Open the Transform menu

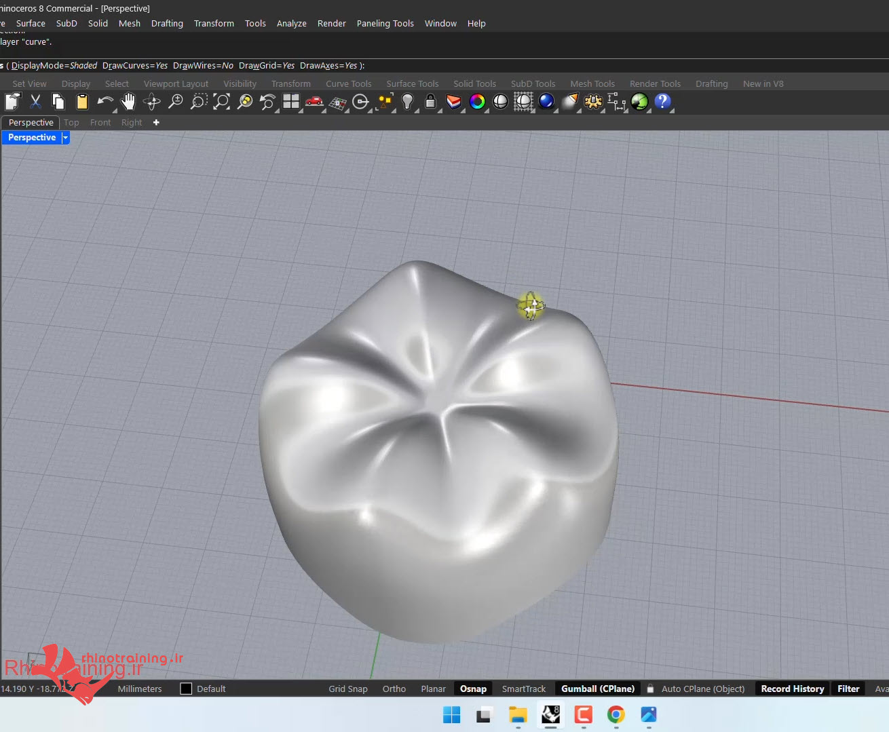[x=214, y=23]
